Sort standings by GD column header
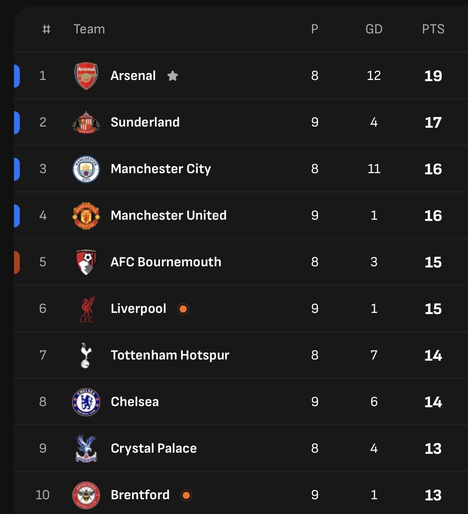468x514 pixels. (374, 29)
